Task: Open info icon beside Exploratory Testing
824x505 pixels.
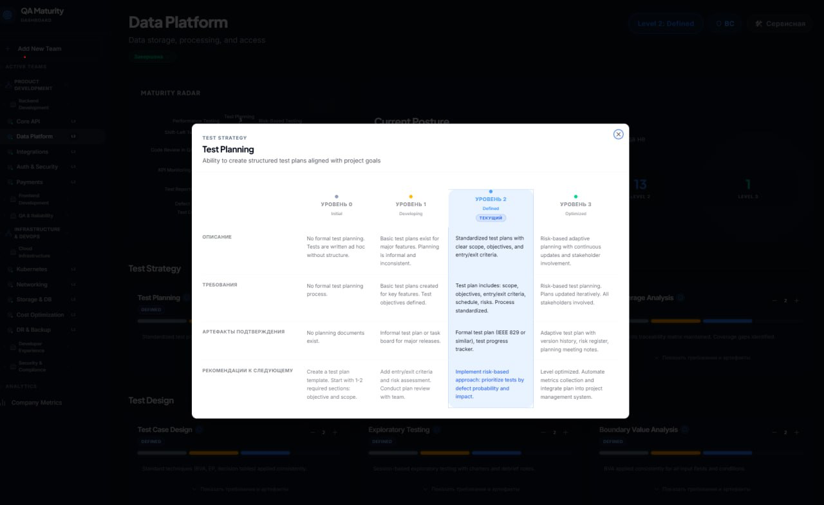Action: (x=436, y=430)
